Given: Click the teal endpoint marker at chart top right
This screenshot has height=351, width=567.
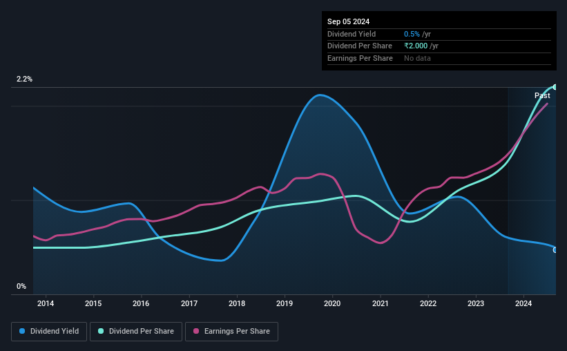Looking at the screenshot, I should click(x=555, y=87).
